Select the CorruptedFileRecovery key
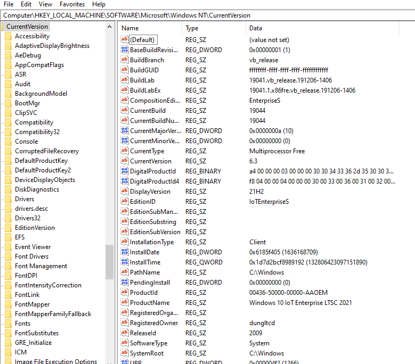Viewport: 415px width, 364px height. click(47, 151)
